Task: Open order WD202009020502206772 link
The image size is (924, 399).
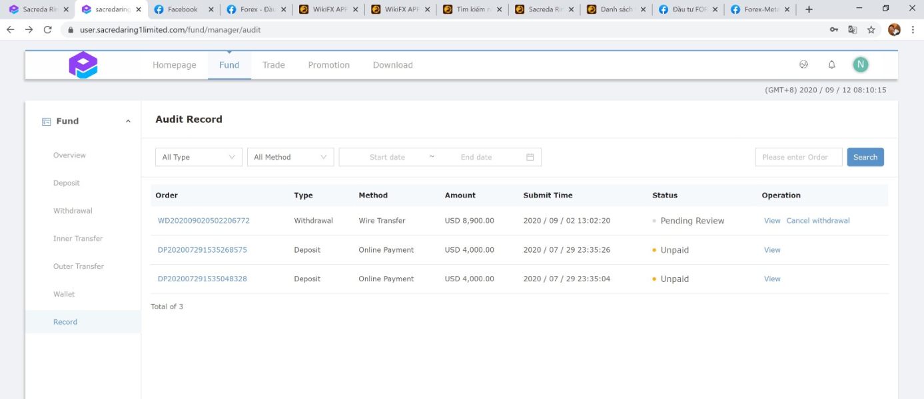Action: [203, 221]
